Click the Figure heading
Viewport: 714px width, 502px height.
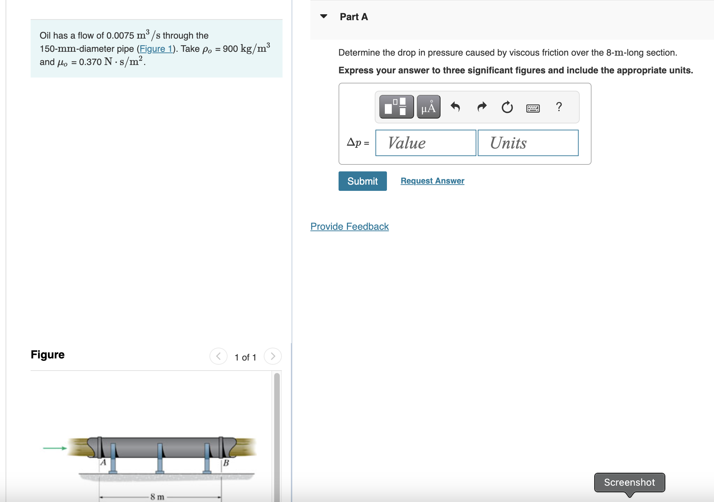[48, 354]
